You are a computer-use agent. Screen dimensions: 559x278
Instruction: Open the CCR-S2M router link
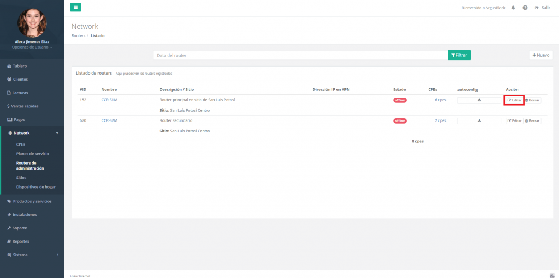[109, 120]
